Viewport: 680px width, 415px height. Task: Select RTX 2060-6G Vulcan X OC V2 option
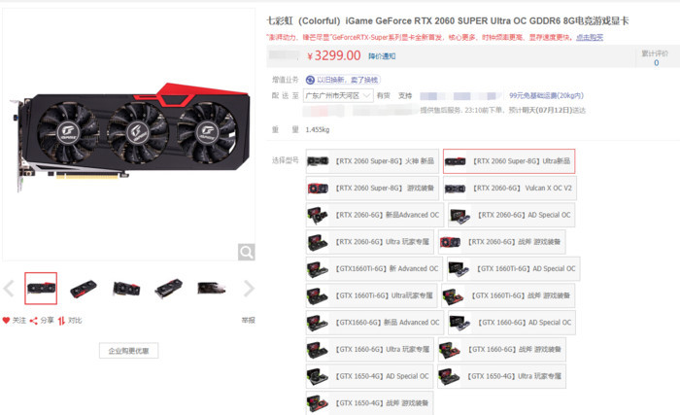pyautogui.click(x=510, y=188)
